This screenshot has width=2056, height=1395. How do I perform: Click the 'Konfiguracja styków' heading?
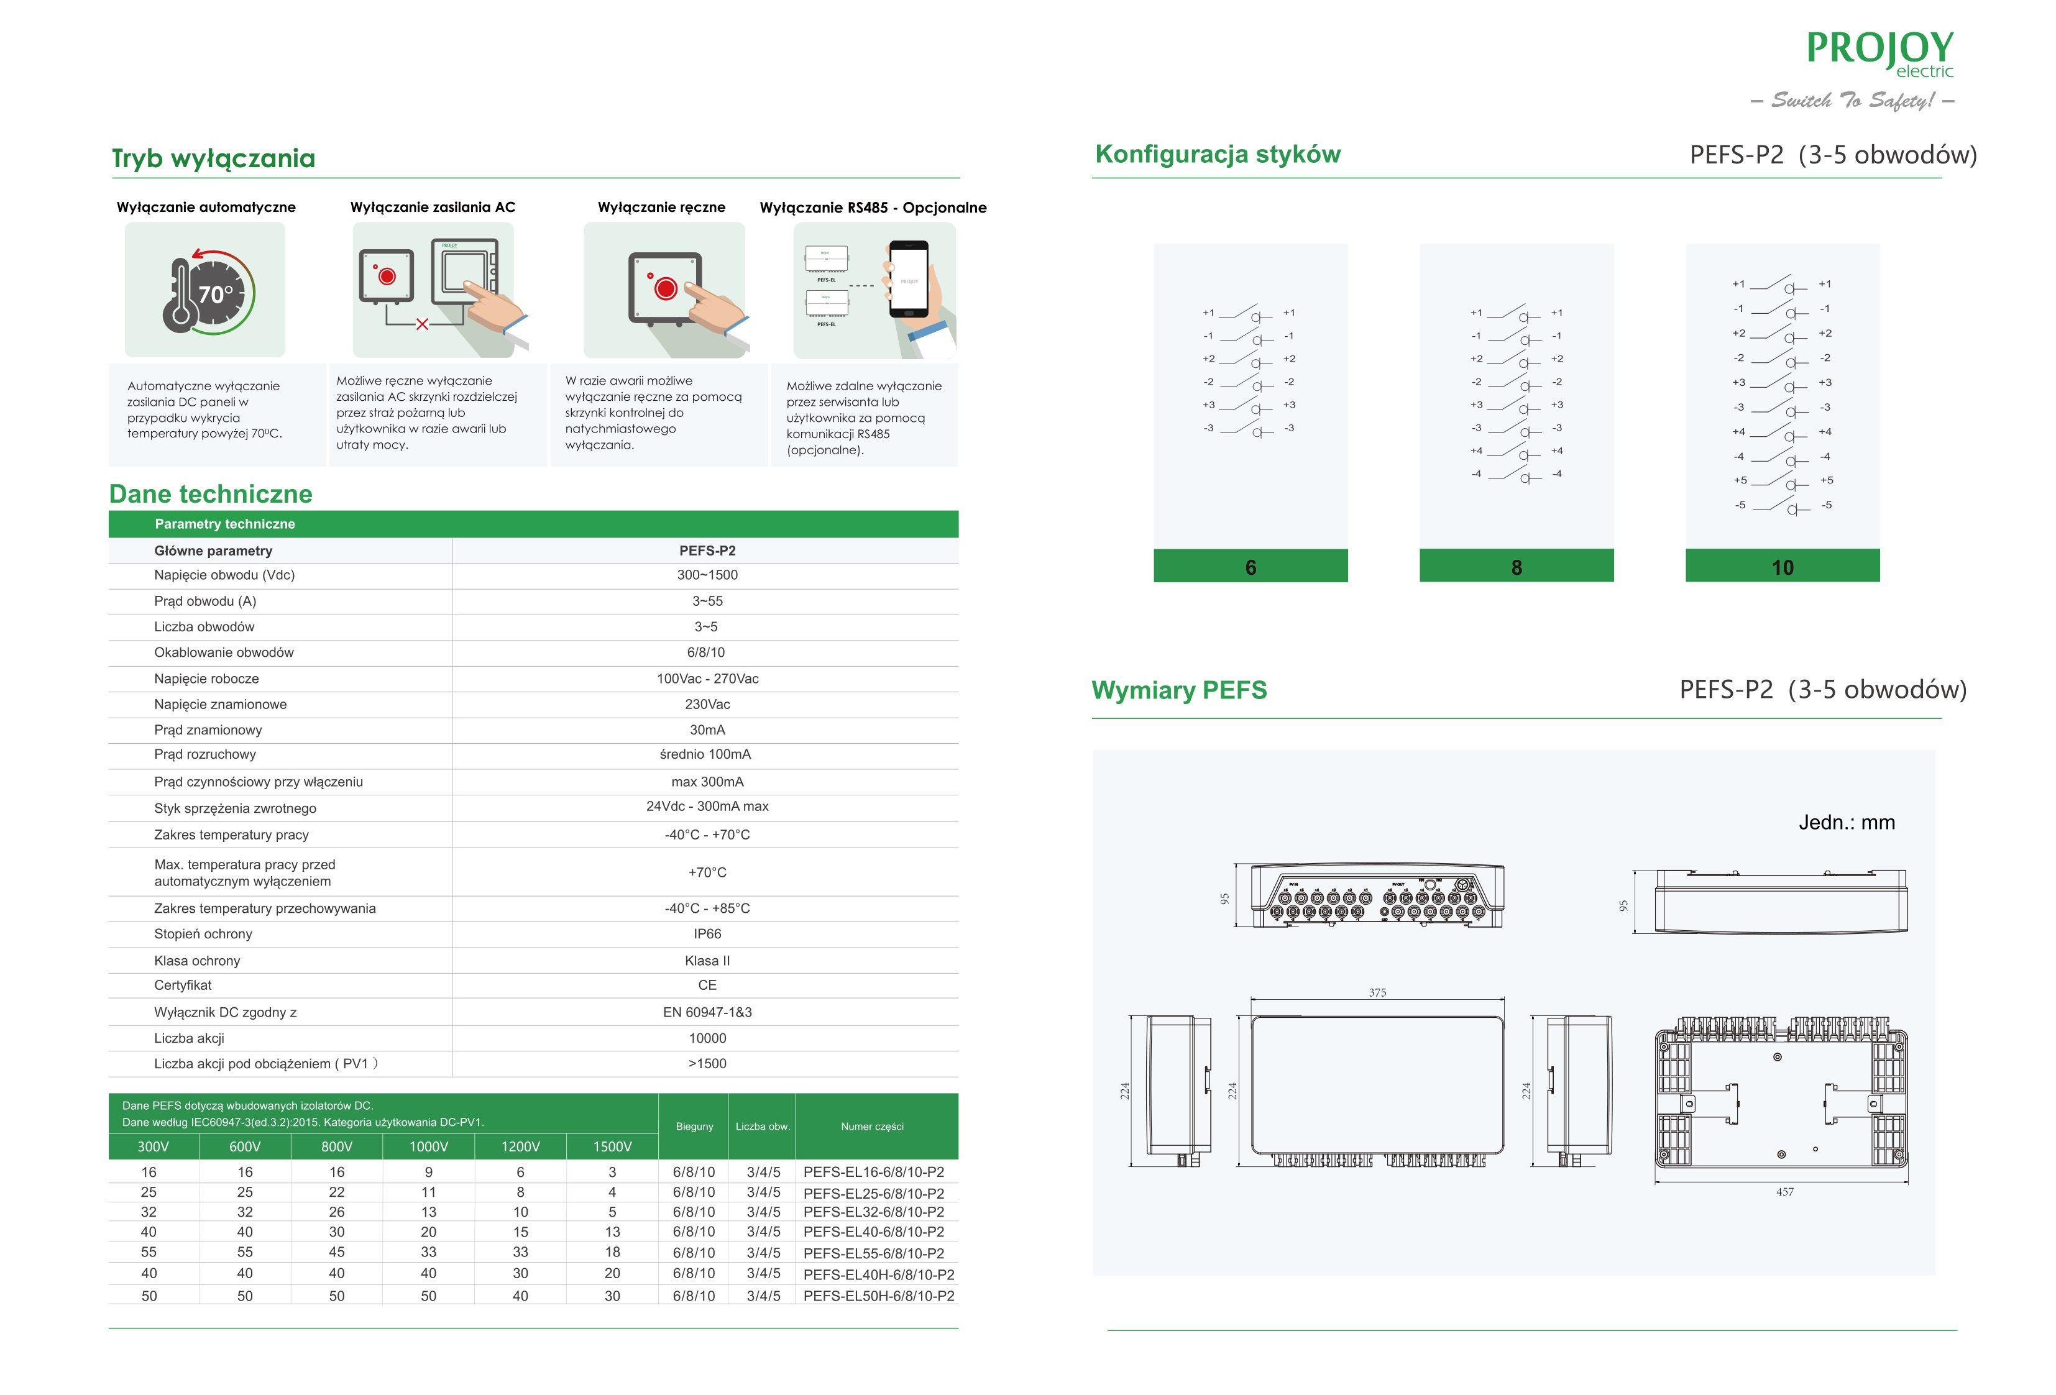[1218, 155]
